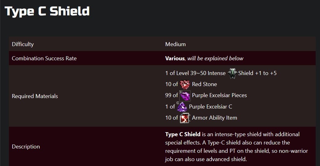Click the Type C Shield page heading

click(x=47, y=11)
